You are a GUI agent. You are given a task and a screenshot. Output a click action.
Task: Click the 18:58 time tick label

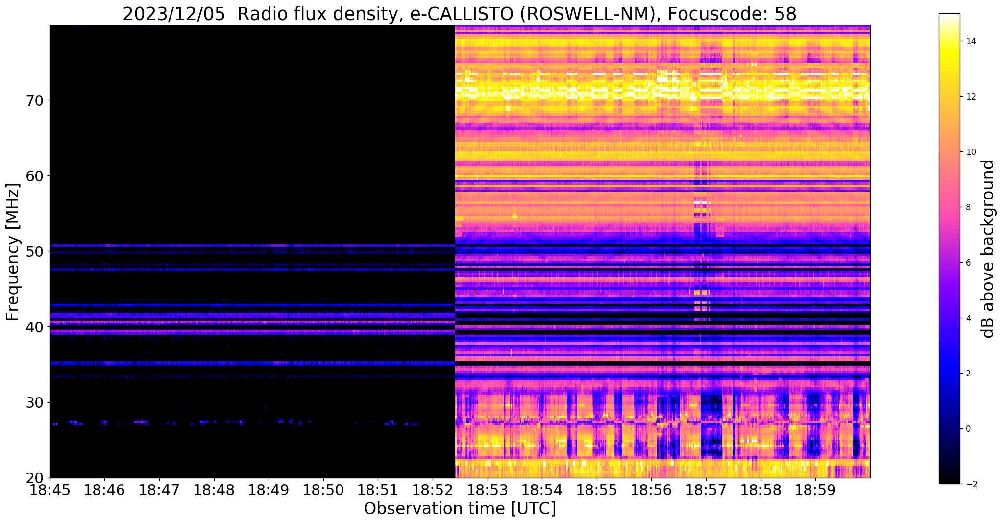point(760,490)
